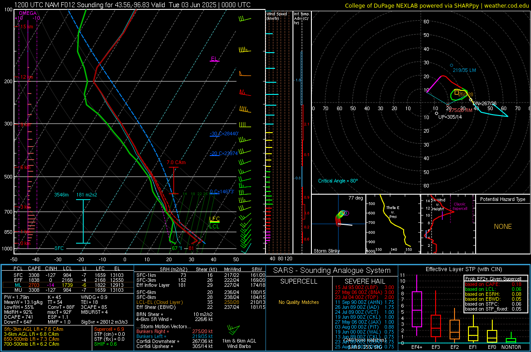The width and height of the screenshot is (531, 352).
Task: Click the Storm Slinky inset plot
Action: (x=338, y=224)
